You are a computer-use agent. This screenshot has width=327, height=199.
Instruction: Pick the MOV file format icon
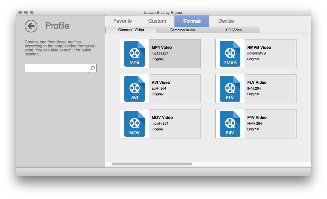click(x=134, y=124)
